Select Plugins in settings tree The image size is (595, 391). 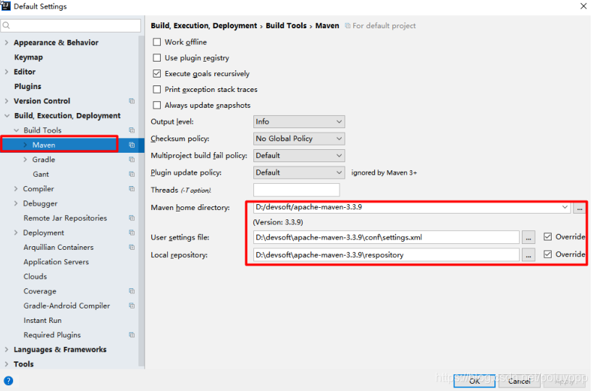pos(28,87)
